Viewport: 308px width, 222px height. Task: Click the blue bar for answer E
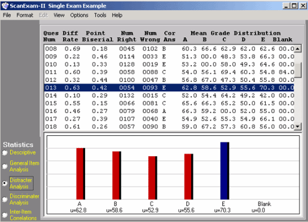point(225,171)
